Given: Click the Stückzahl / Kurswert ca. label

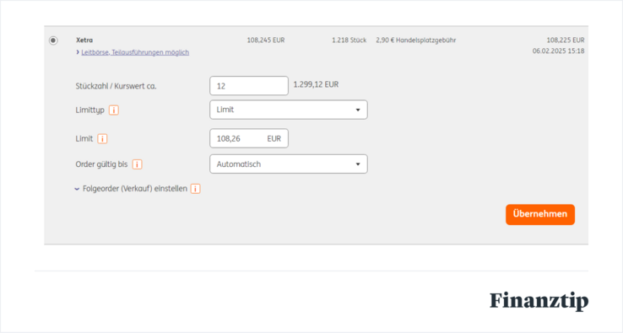Looking at the screenshot, I should pyautogui.click(x=116, y=86).
